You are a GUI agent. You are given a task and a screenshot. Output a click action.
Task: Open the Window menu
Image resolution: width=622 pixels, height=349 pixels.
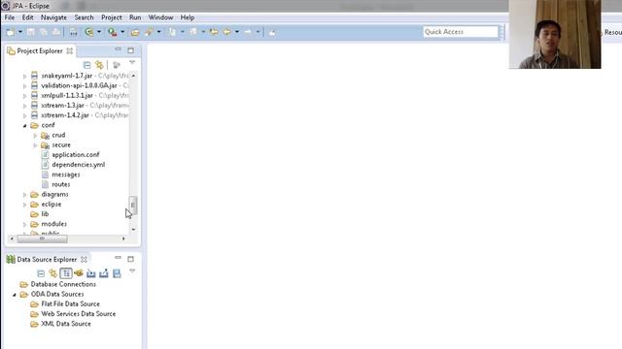[x=160, y=17]
